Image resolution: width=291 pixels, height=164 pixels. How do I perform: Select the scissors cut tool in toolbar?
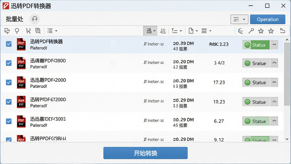pyautogui.click(x=28, y=31)
